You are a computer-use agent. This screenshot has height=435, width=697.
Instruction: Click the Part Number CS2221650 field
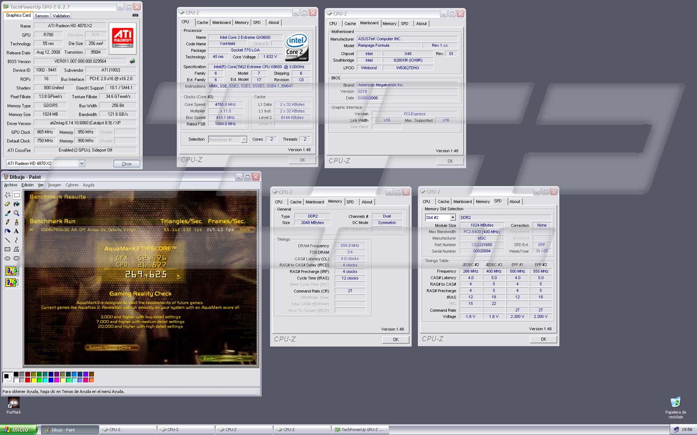[x=481, y=245]
